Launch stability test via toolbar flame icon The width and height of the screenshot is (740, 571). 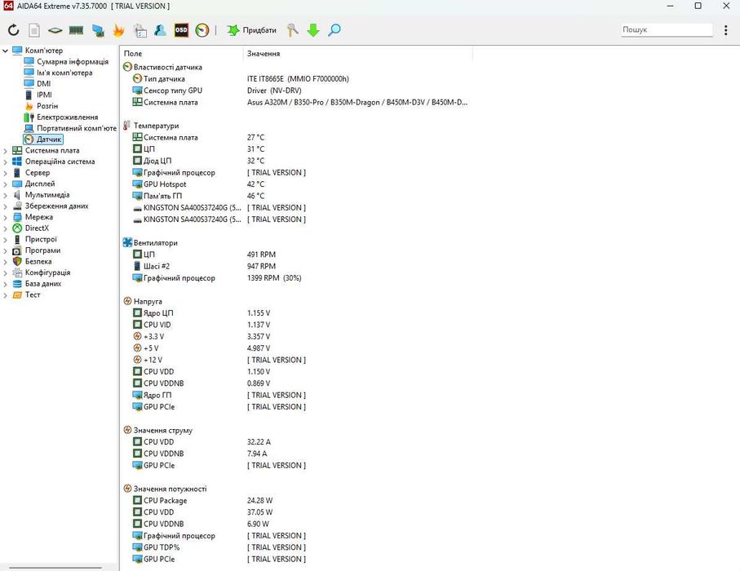coord(118,30)
